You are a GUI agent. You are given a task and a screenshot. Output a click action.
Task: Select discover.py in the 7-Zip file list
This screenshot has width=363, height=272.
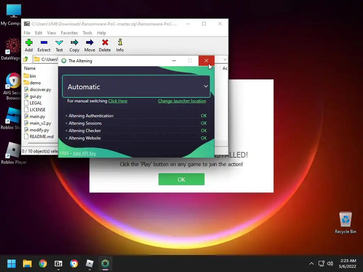(x=38, y=89)
